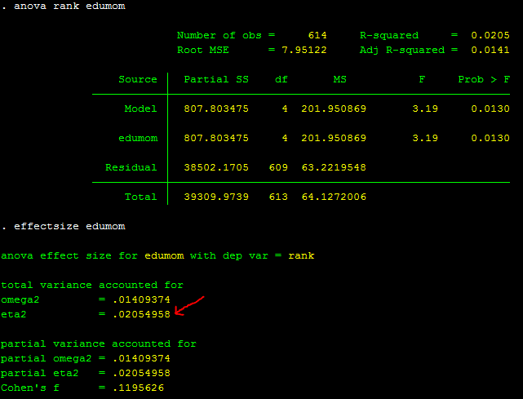Click the df column header
The image size is (523, 399).
[281, 79]
